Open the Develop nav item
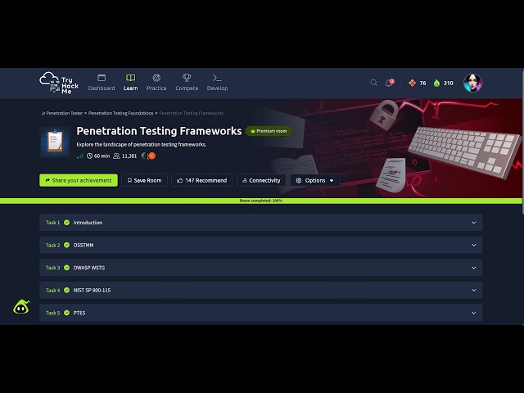Viewport: 524px width, 393px height. tap(217, 83)
